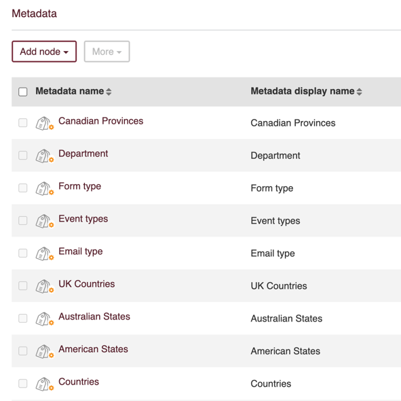The width and height of the screenshot is (401, 401).
Task: Click the UK Countries metadata tag icon
Action: [x=45, y=286]
